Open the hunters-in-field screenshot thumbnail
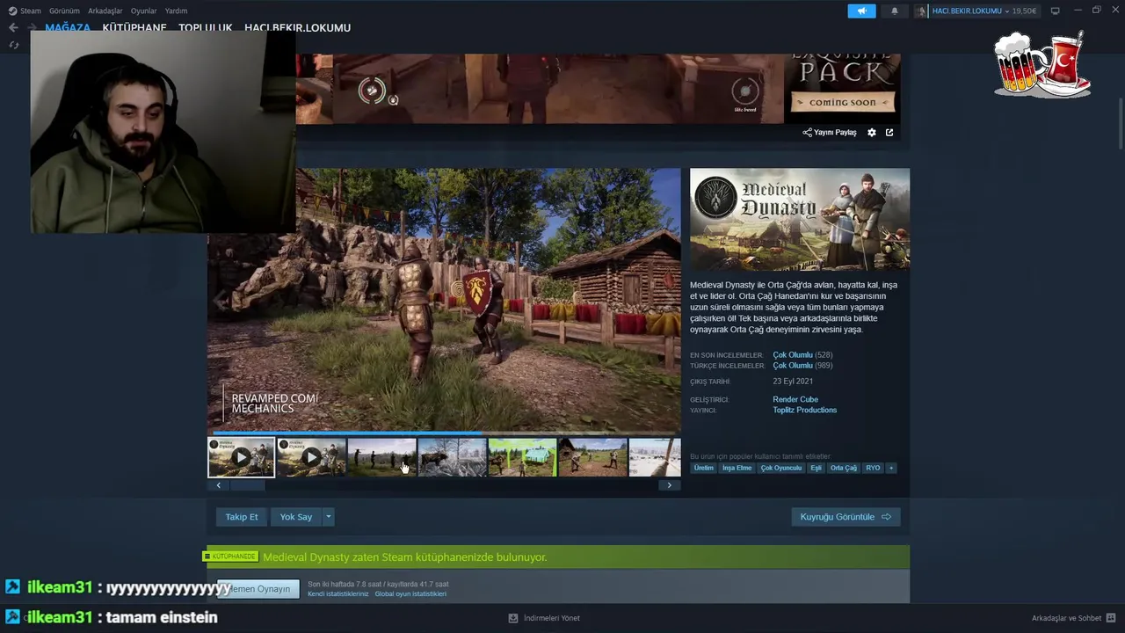Screen dimensions: 1125x633 pos(381,457)
